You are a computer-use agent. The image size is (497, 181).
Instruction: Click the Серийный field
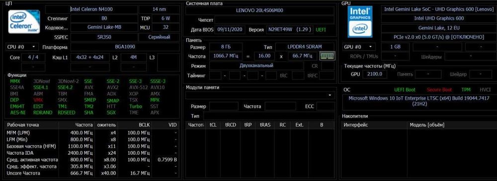159,37
